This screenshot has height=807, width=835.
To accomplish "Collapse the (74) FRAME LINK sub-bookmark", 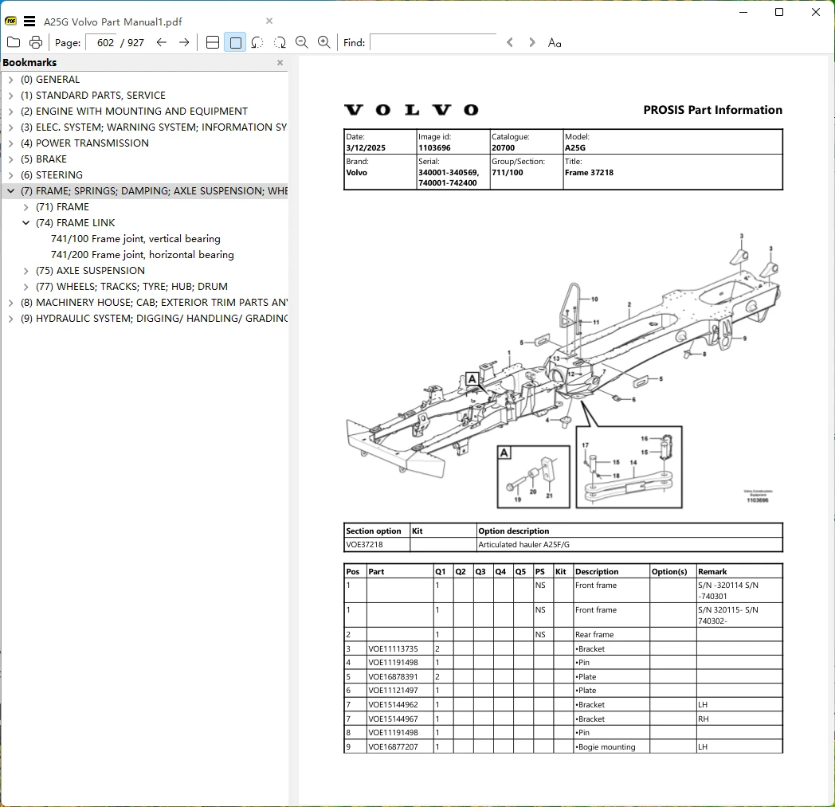I will [25, 223].
